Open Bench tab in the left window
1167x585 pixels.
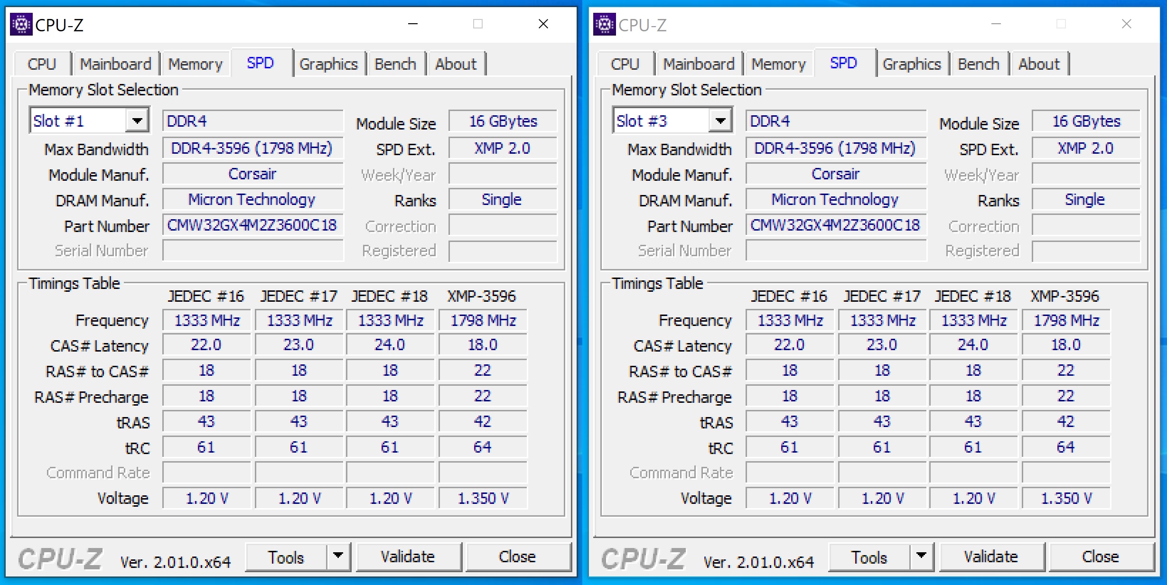[x=395, y=64]
